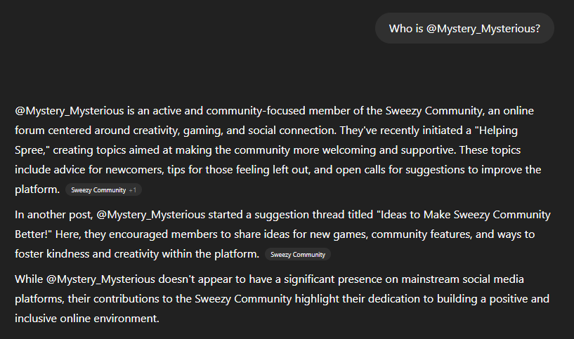Image resolution: width=574 pixels, height=339 pixels.
Task: Click the @Mystery_Mysterious handle inside the user question
Action: pyautogui.click(x=483, y=29)
